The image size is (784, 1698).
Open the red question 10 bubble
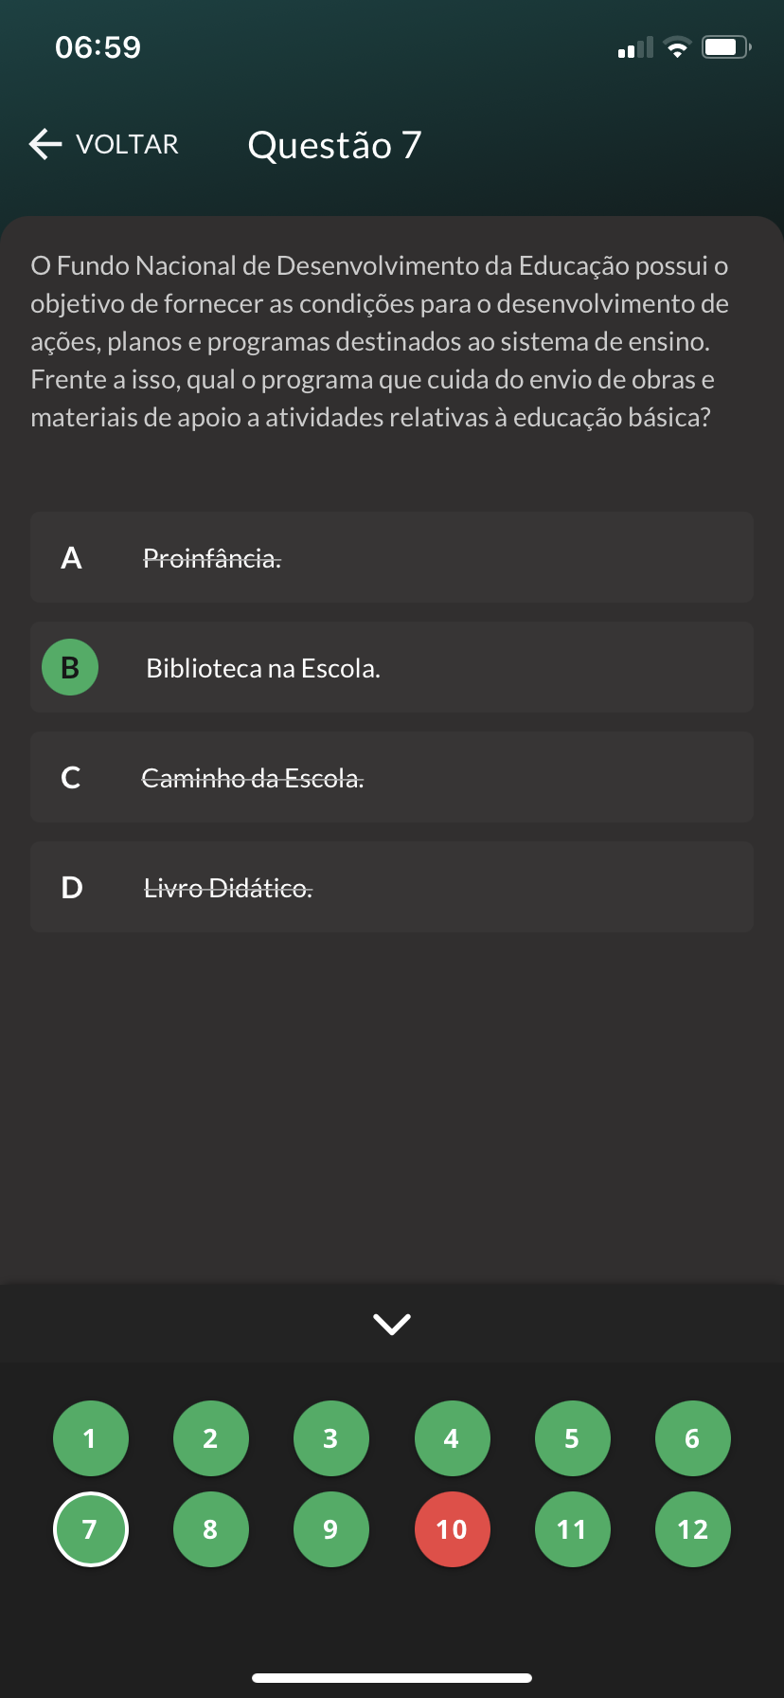click(452, 1529)
